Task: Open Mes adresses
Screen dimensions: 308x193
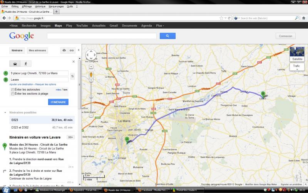Action: pos(37,51)
